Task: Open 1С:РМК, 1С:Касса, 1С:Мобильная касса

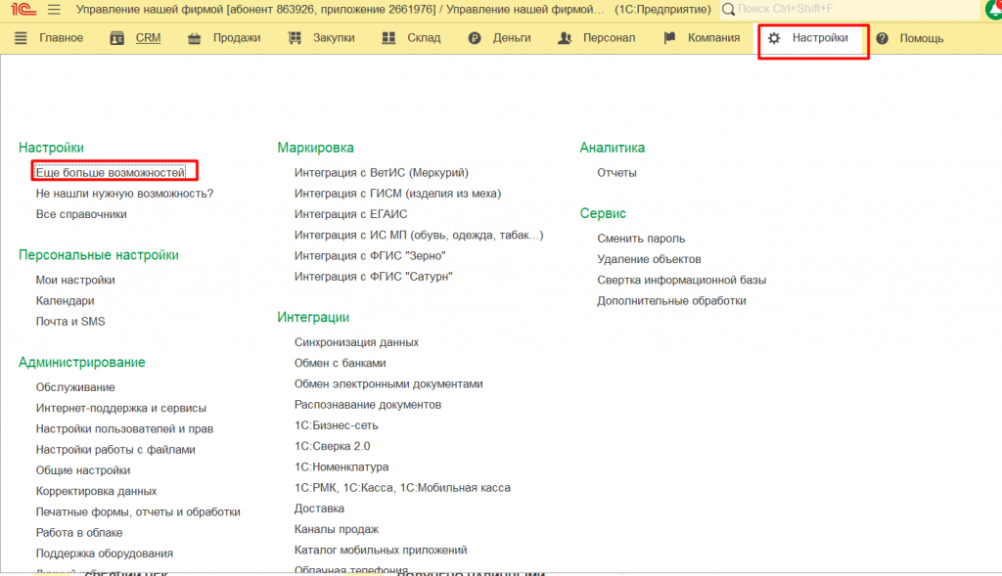Action: tap(402, 488)
